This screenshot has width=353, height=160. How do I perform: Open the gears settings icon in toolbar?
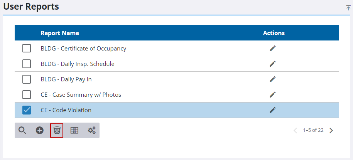91,130
